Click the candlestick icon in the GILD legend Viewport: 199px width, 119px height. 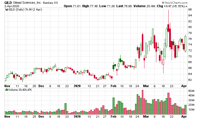click(7, 10)
